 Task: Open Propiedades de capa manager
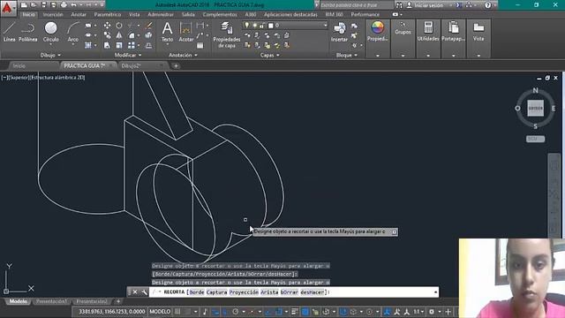[227, 34]
